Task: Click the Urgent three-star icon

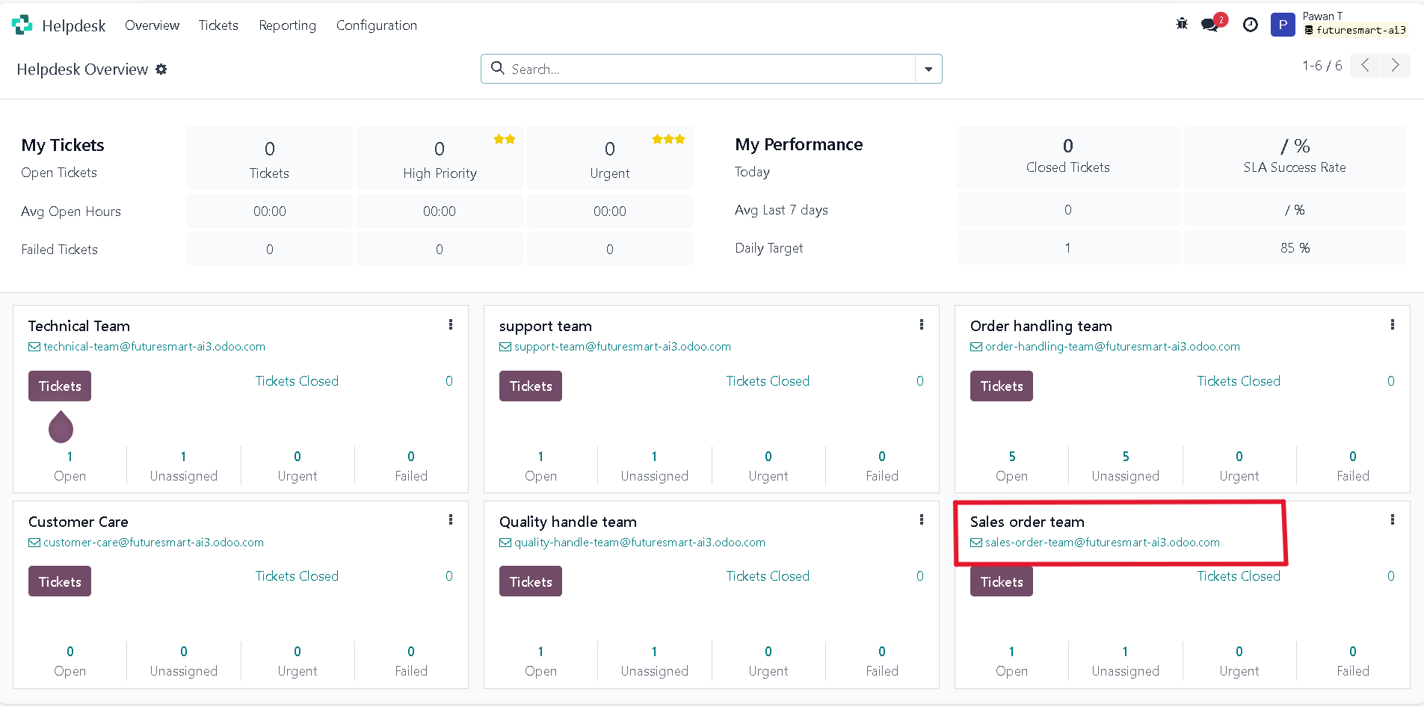Action: [x=669, y=139]
